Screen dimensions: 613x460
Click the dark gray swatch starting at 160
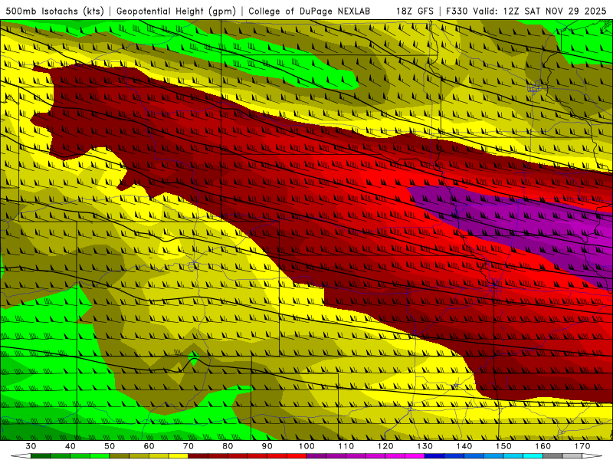click(x=552, y=455)
